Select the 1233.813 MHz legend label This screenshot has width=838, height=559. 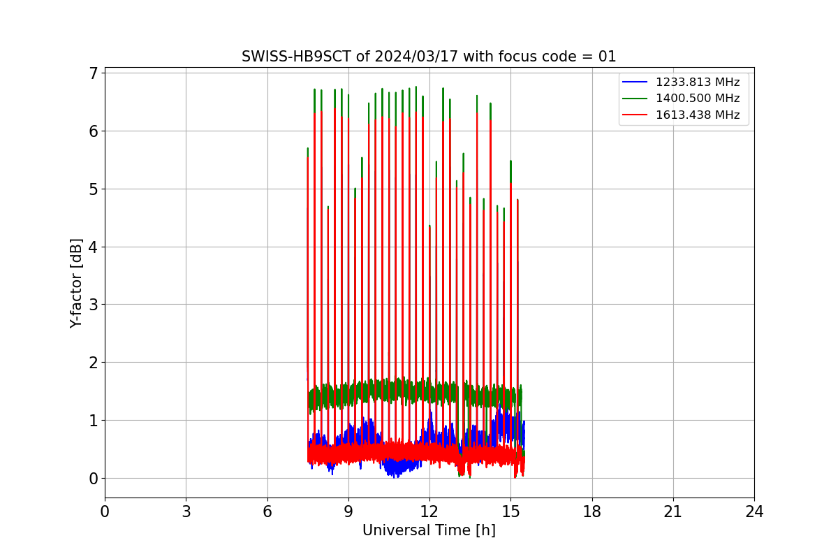click(x=698, y=82)
